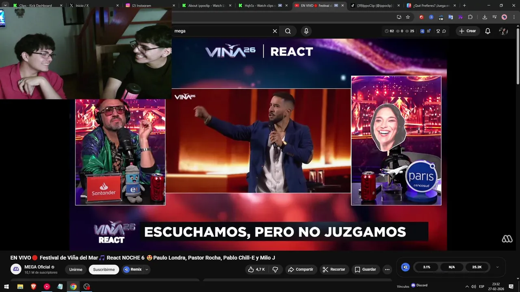This screenshot has width=520, height=292.
Task: Switch to the HqhSs Watch clips tab
Action: [x=262, y=6]
